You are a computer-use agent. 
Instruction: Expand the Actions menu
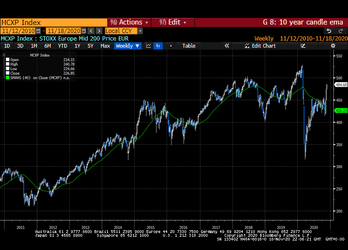129,22
